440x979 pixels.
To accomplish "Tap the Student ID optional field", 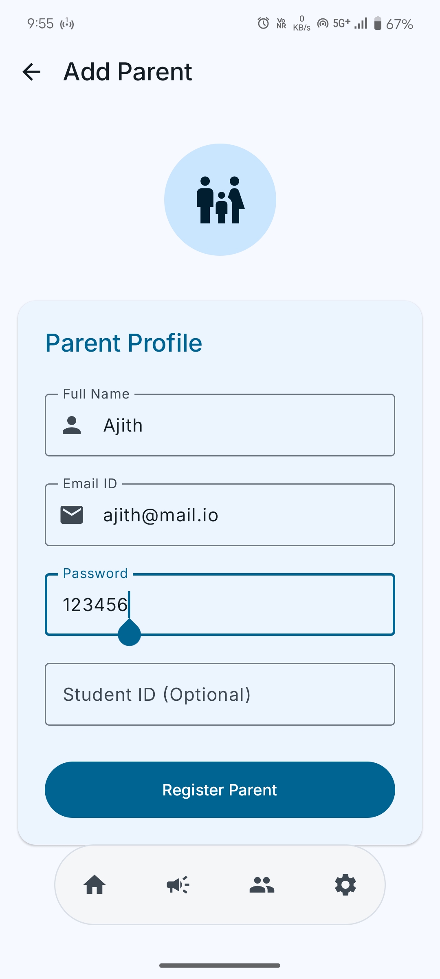I will point(220,694).
